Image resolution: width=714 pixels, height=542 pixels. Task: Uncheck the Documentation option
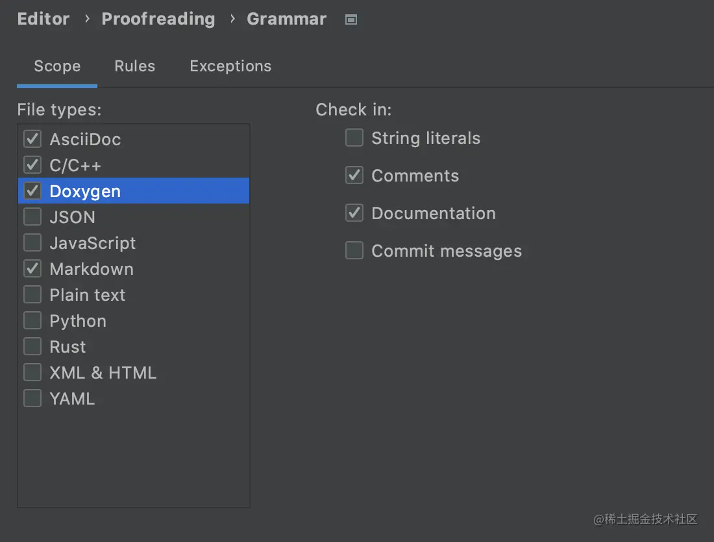[354, 213]
